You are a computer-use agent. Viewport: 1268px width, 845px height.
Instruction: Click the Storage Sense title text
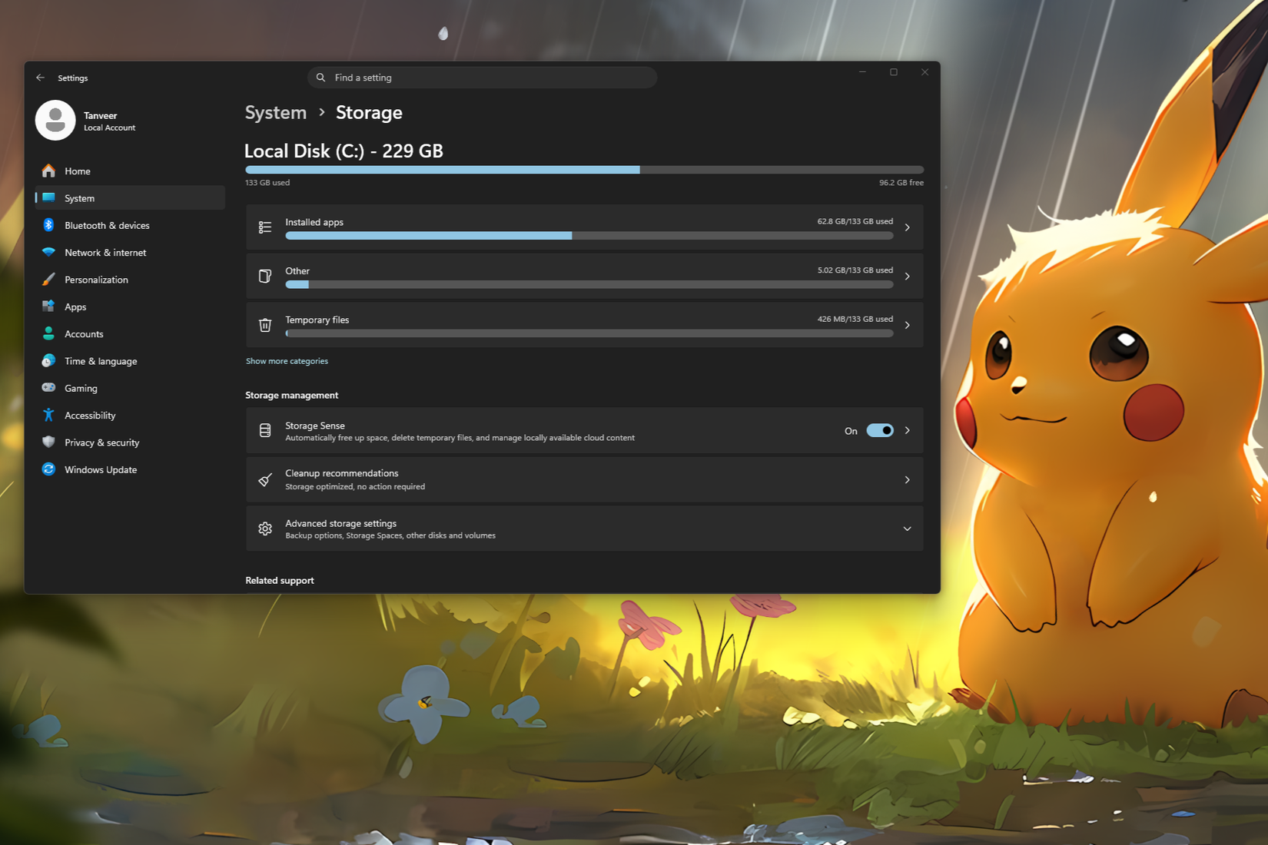pyautogui.click(x=315, y=426)
